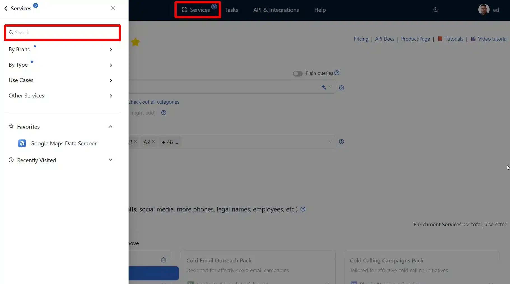Close the Services side panel
This screenshot has height=284, width=510.
(x=113, y=8)
